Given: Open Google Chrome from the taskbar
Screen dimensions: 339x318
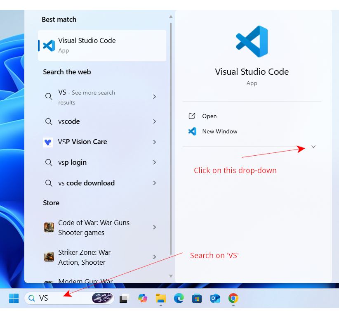Looking at the screenshot, I should click(x=233, y=298).
